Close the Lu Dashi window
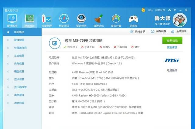Viewport: 195px width, 129px height. tap(186, 10)
